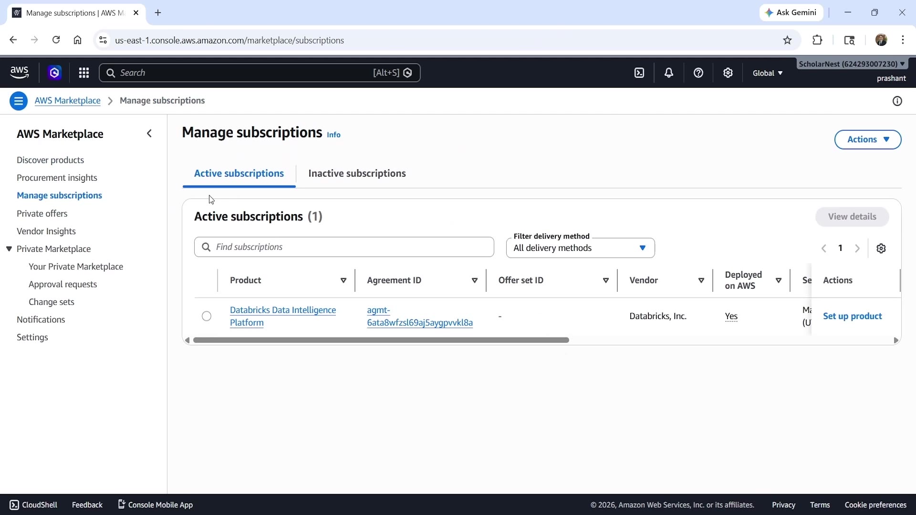Screen dimensions: 916x515
Task: Open the Filter delivery method dropdown
Action: (x=581, y=248)
